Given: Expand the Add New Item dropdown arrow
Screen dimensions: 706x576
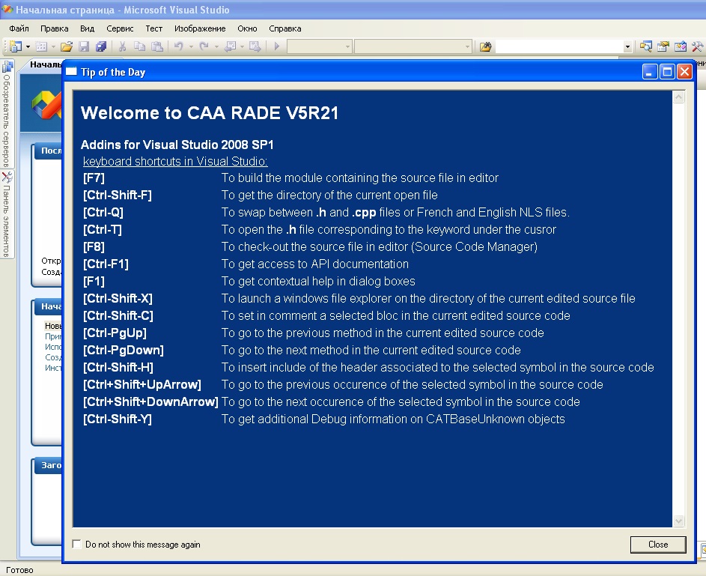Looking at the screenshot, I should (x=52, y=46).
